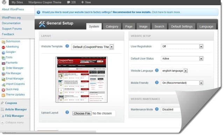This screenshot has width=224, height=136.
Task: Click the Payments card icon
Action: tap(3, 63)
